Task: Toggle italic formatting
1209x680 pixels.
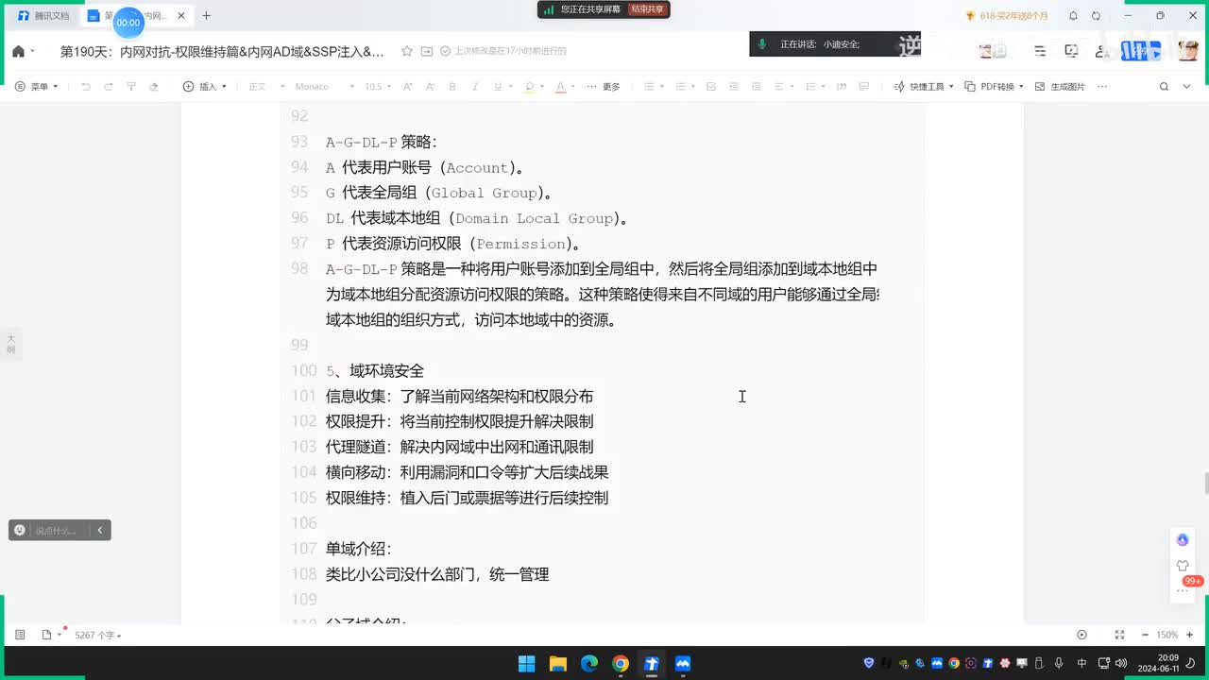Action: point(475,86)
